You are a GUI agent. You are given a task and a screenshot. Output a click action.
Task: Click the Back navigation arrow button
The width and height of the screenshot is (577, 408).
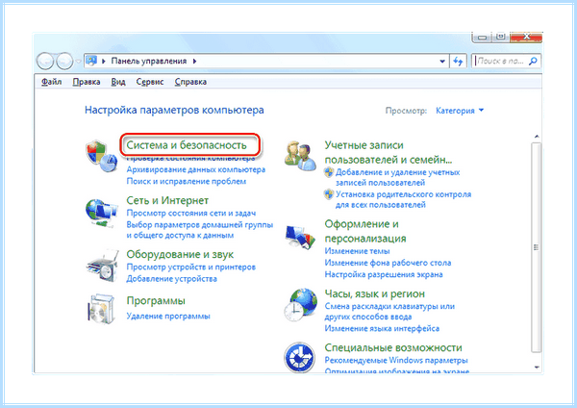45,61
